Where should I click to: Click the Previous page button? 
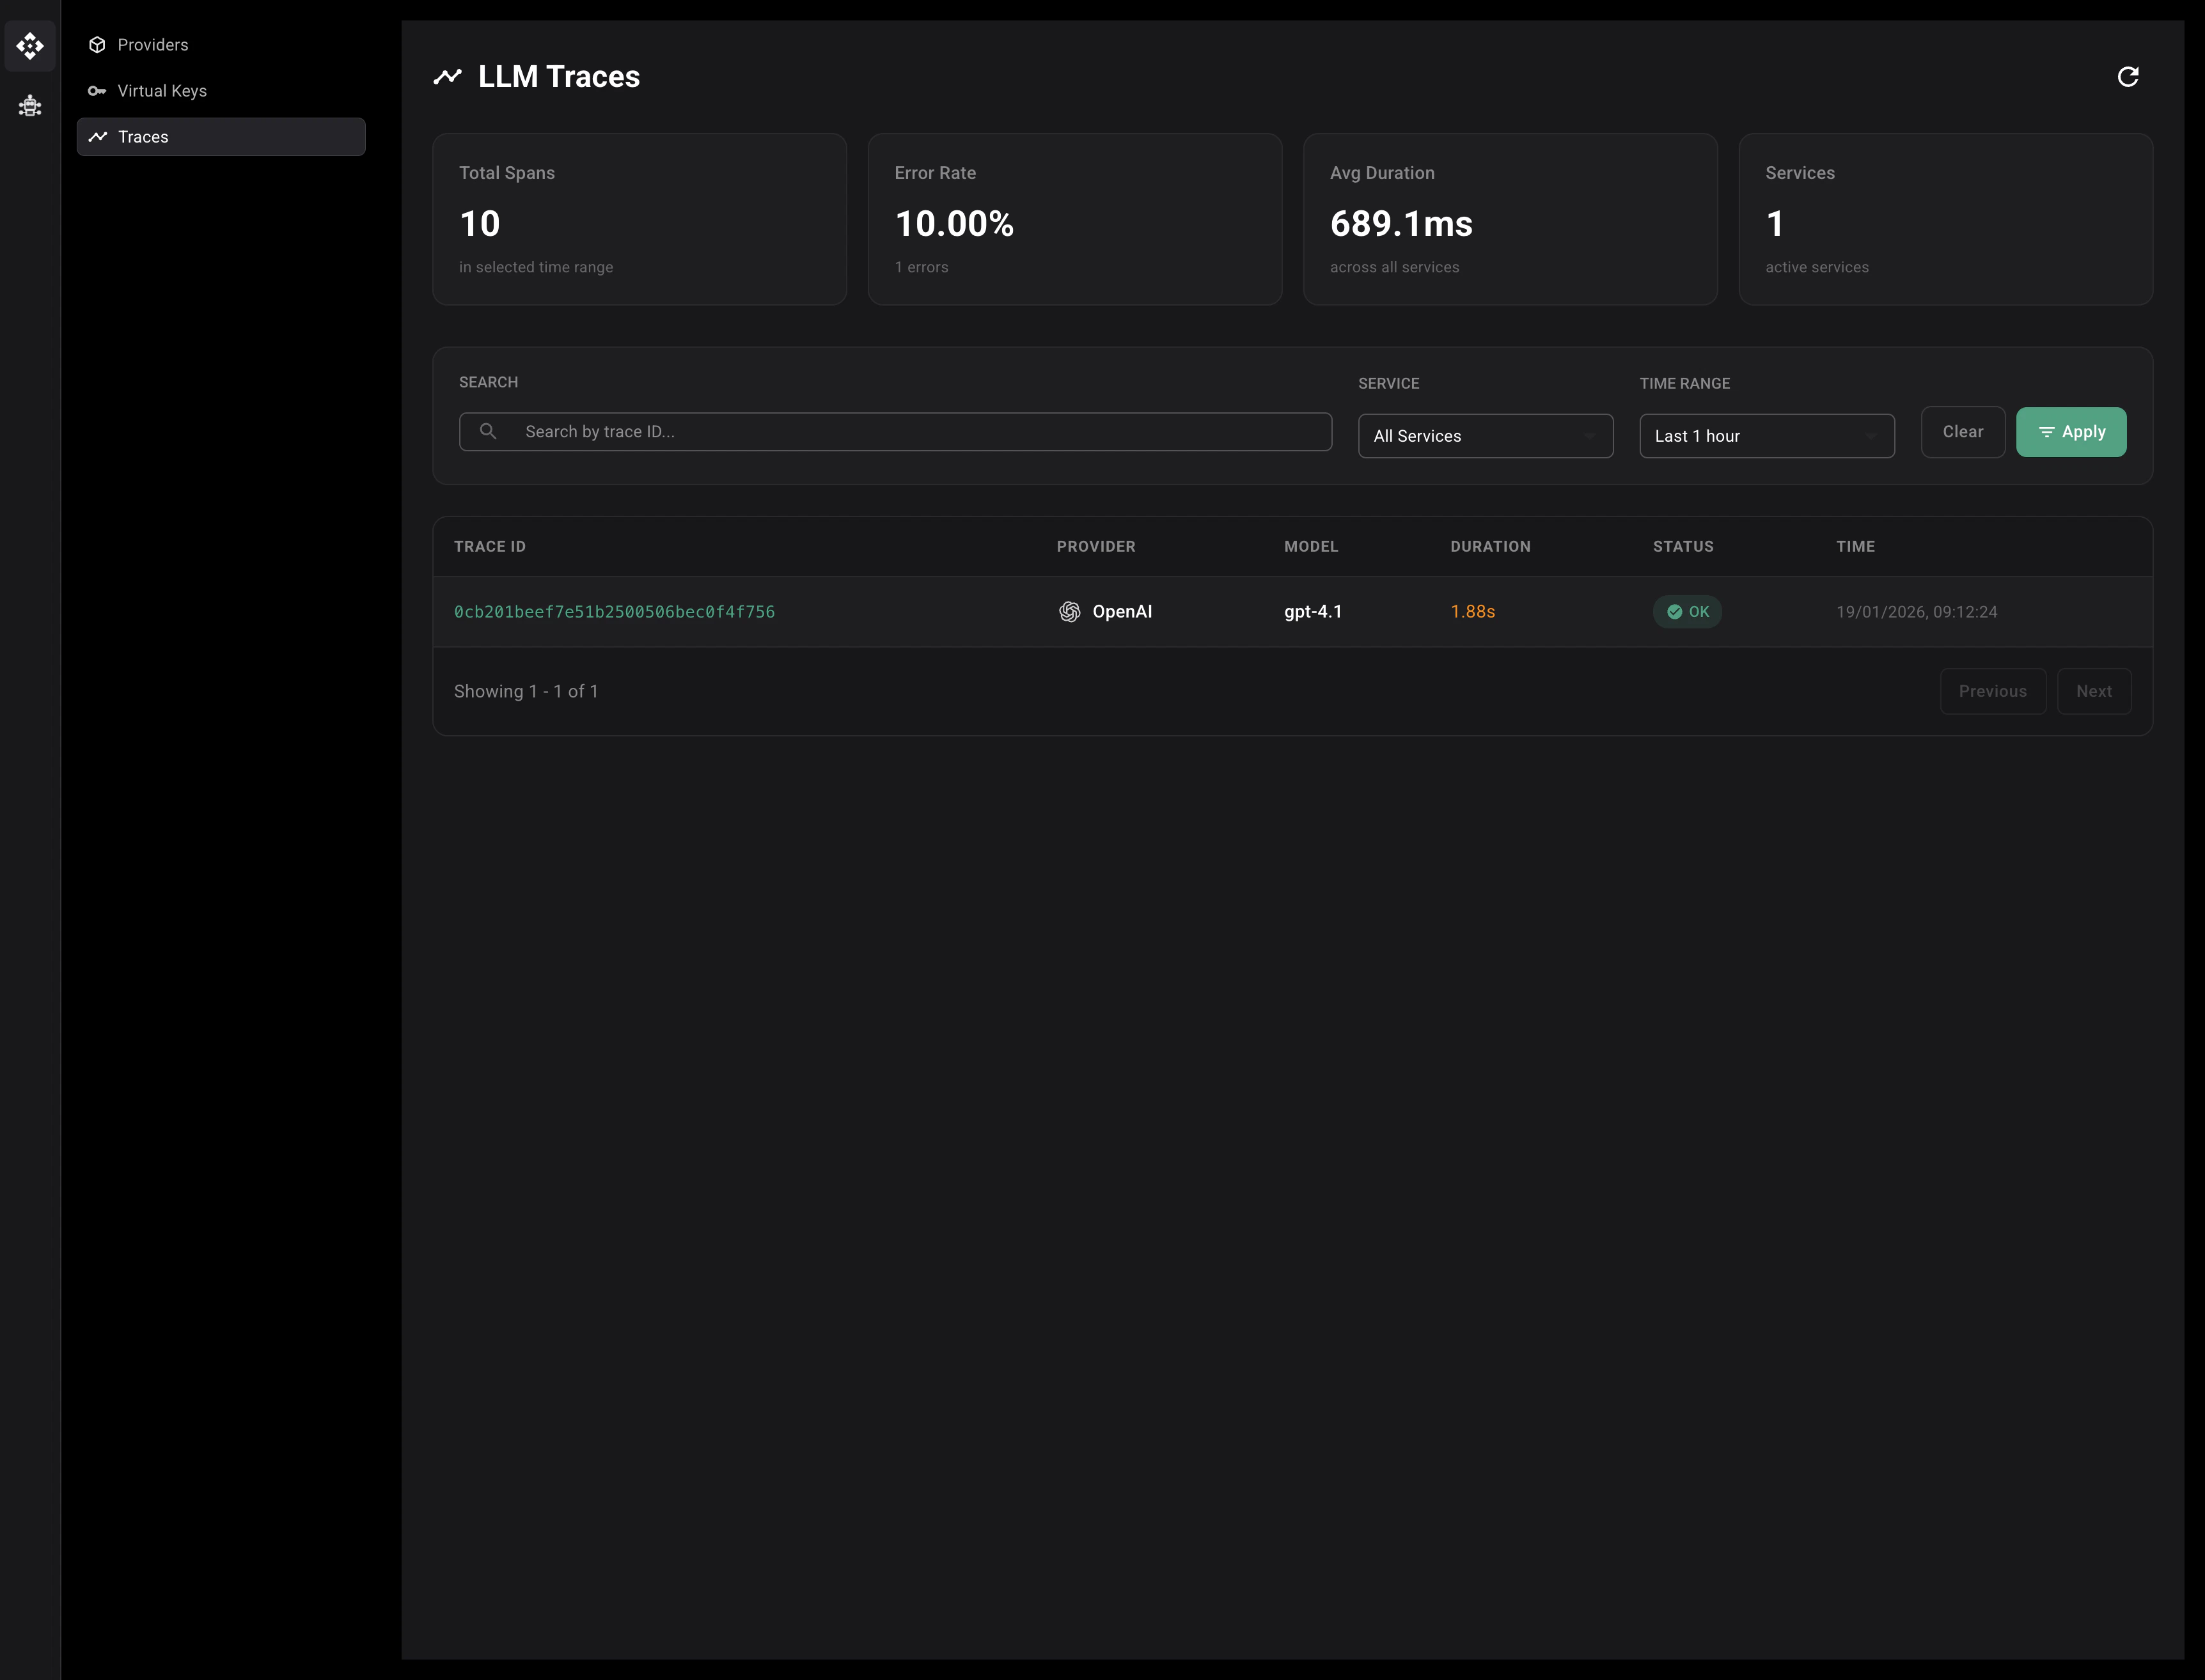1992,691
